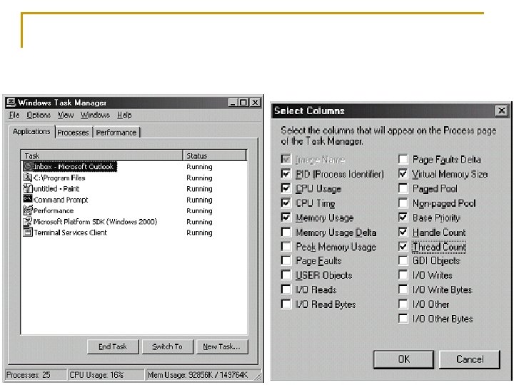Click the Paint icon beside untitled - Paint
Screen dimensions: 514x385
click(x=28, y=188)
